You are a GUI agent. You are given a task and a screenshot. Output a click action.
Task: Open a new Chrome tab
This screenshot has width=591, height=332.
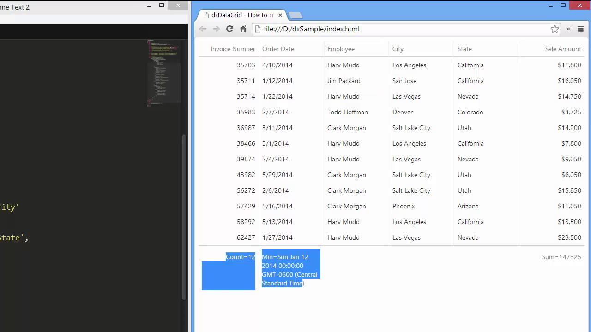pos(295,15)
